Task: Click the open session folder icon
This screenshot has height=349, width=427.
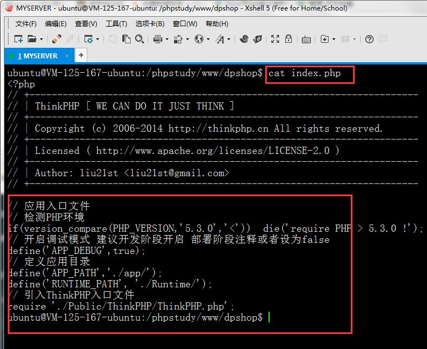Action: click(32, 39)
